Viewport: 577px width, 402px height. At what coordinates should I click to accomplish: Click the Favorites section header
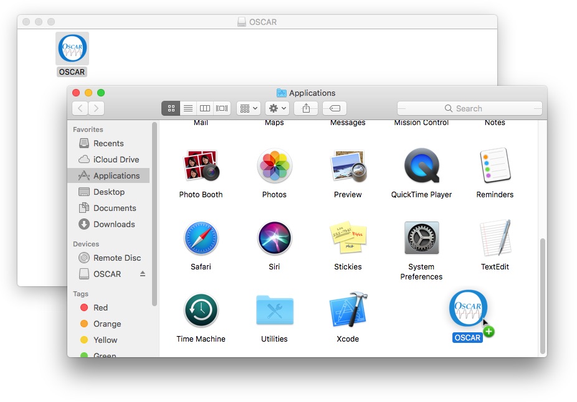click(x=88, y=129)
